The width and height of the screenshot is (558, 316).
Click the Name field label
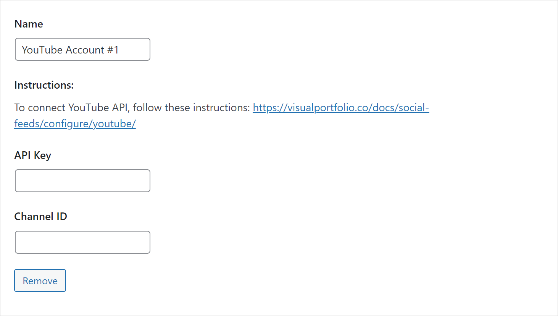click(x=29, y=24)
